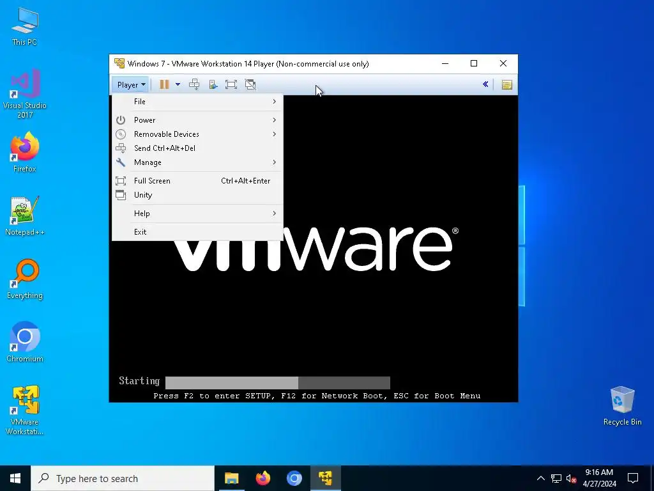Show hidden system tray icons
The image size is (654, 491).
(x=540, y=478)
